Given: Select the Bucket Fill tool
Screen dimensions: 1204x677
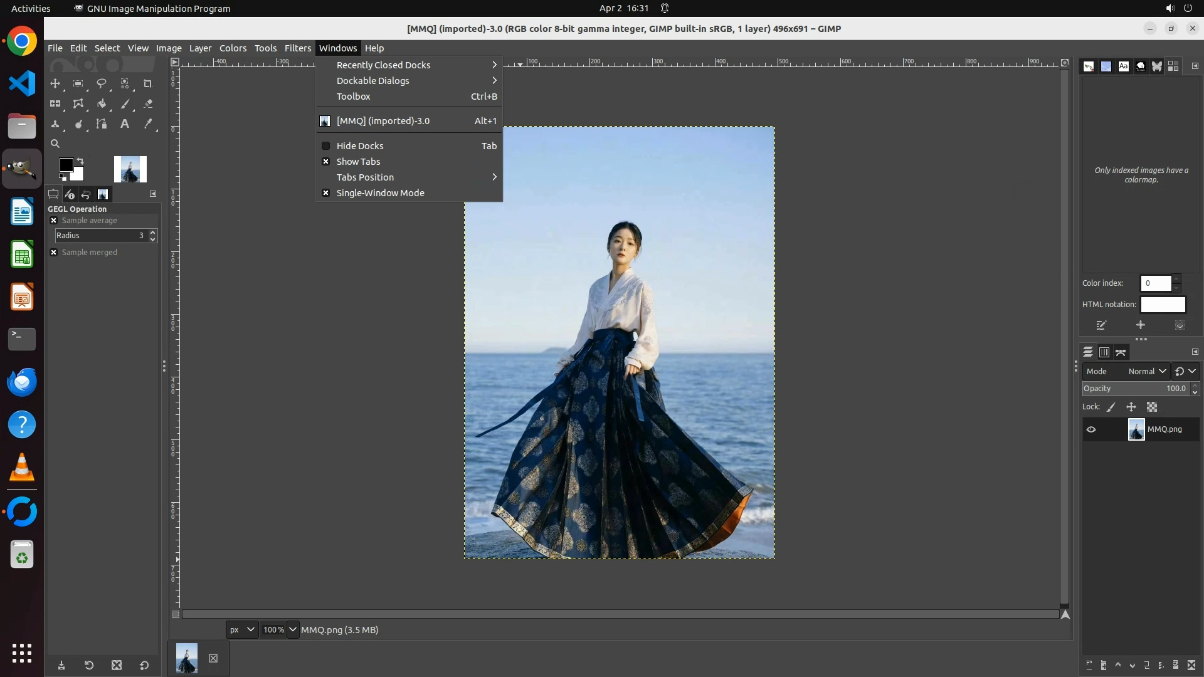Looking at the screenshot, I should (x=101, y=104).
